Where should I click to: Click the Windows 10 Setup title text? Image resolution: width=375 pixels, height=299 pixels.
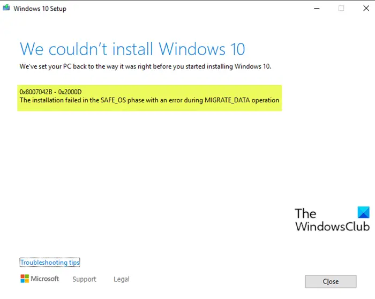(x=40, y=9)
